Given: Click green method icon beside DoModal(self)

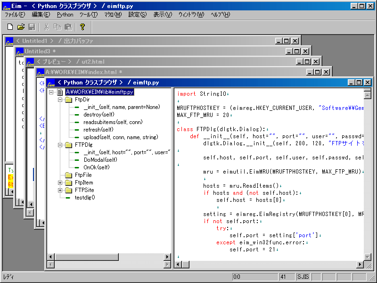Looking at the screenshot, I should point(77,160).
